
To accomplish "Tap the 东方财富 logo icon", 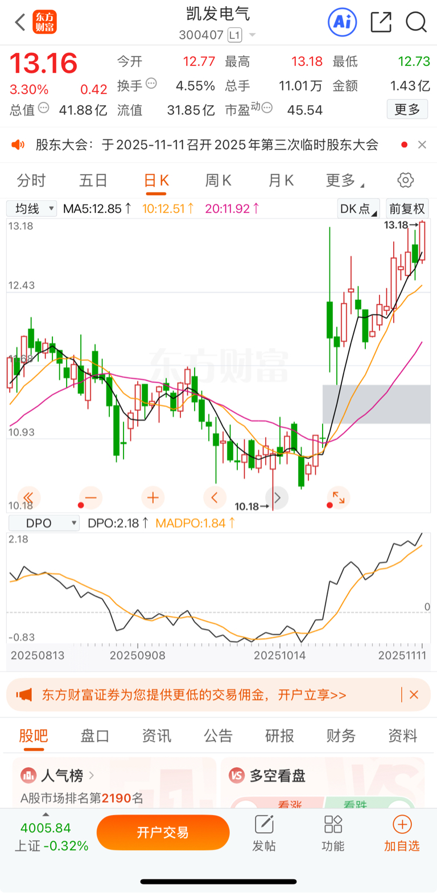I will click(x=45, y=23).
